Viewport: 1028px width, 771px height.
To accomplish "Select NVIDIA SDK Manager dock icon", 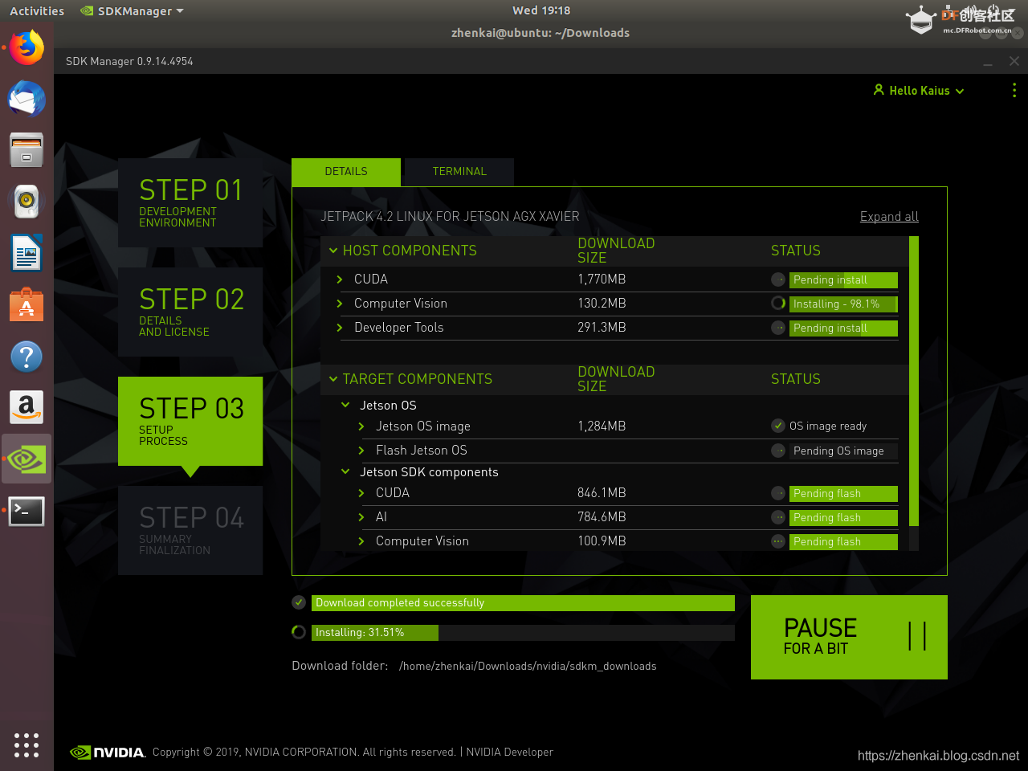I will point(27,459).
